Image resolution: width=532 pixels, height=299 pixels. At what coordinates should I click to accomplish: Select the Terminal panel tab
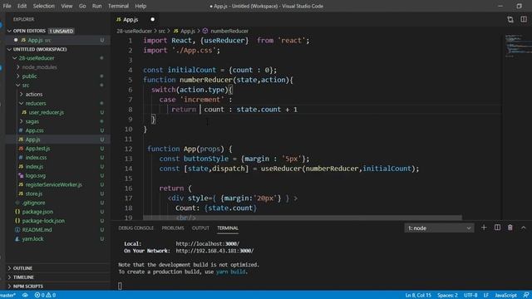pyautogui.click(x=228, y=228)
